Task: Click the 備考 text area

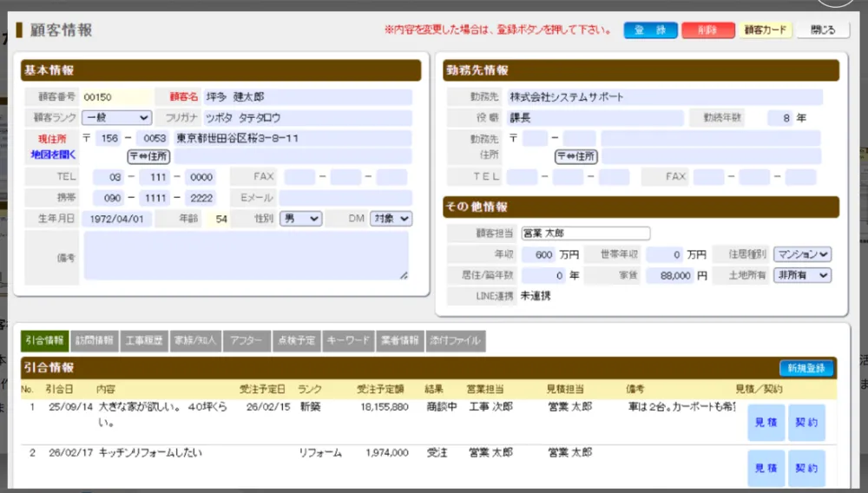Action: click(247, 256)
